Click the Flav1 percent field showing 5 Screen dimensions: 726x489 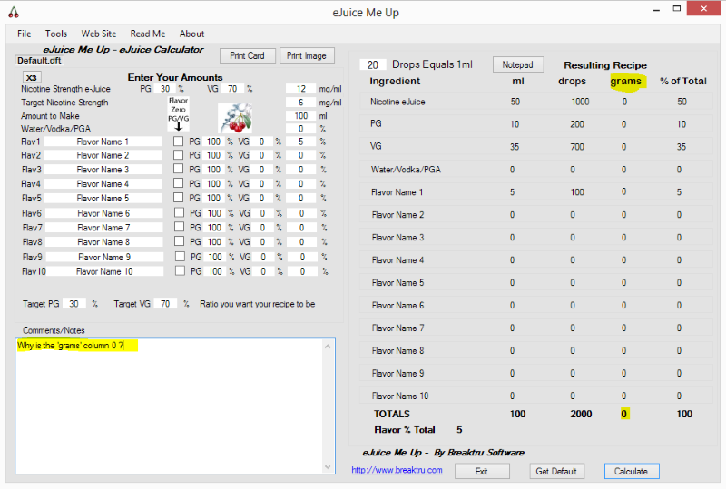click(301, 142)
